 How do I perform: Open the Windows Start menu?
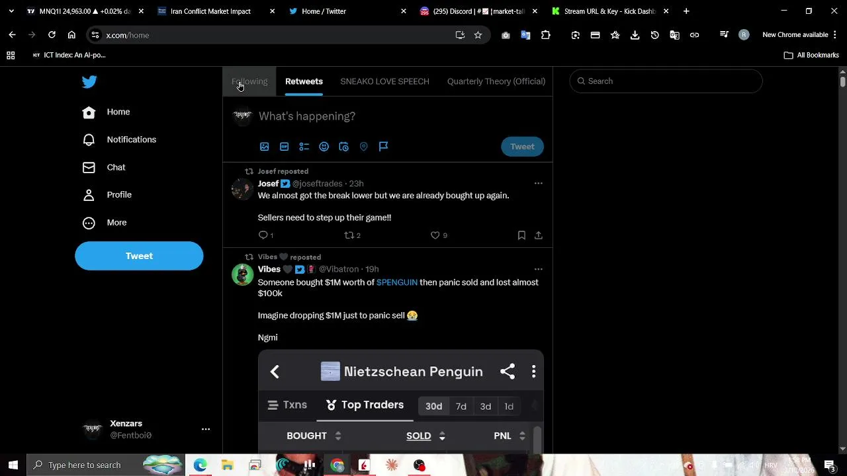[x=13, y=465]
